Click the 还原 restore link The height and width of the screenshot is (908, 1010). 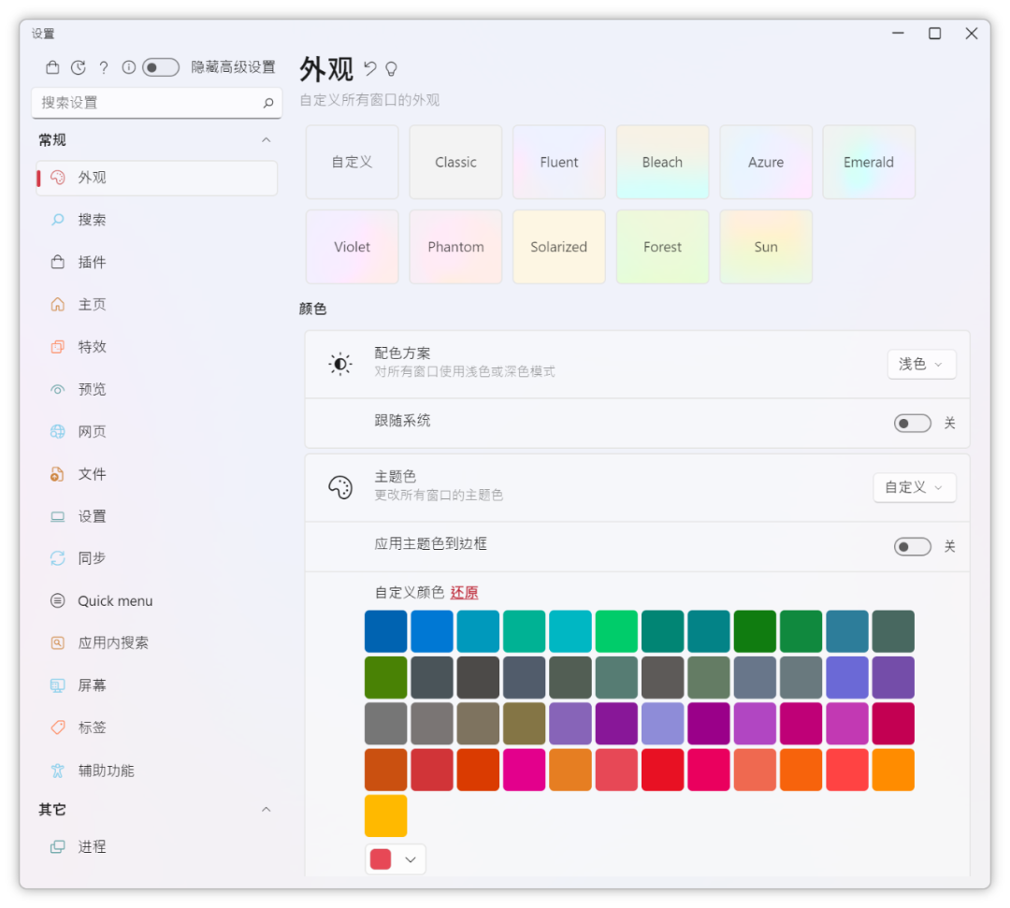(x=464, y=593)
